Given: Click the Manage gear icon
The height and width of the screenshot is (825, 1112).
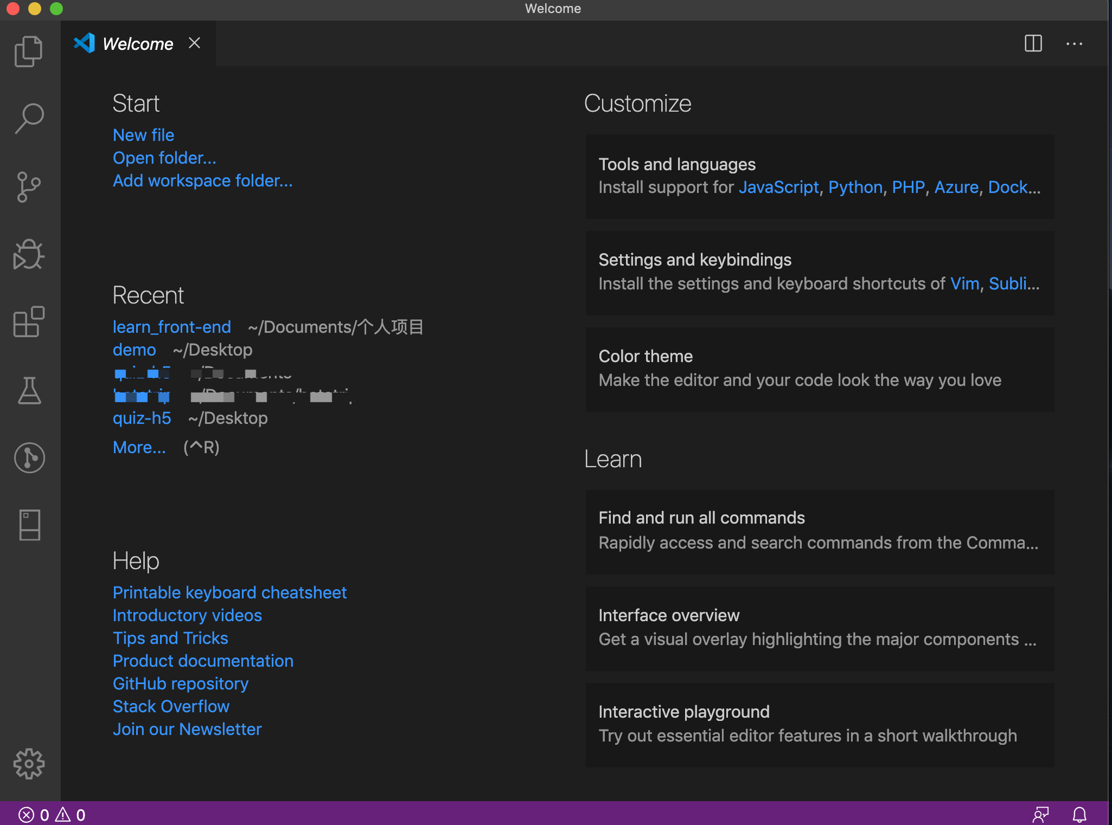Looking at the screenshot, I should click(x=29, y=764).
